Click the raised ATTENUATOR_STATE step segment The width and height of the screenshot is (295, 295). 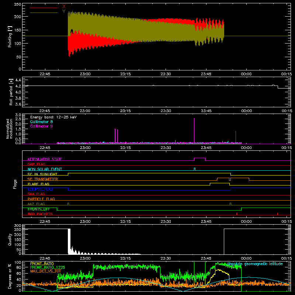199,158
